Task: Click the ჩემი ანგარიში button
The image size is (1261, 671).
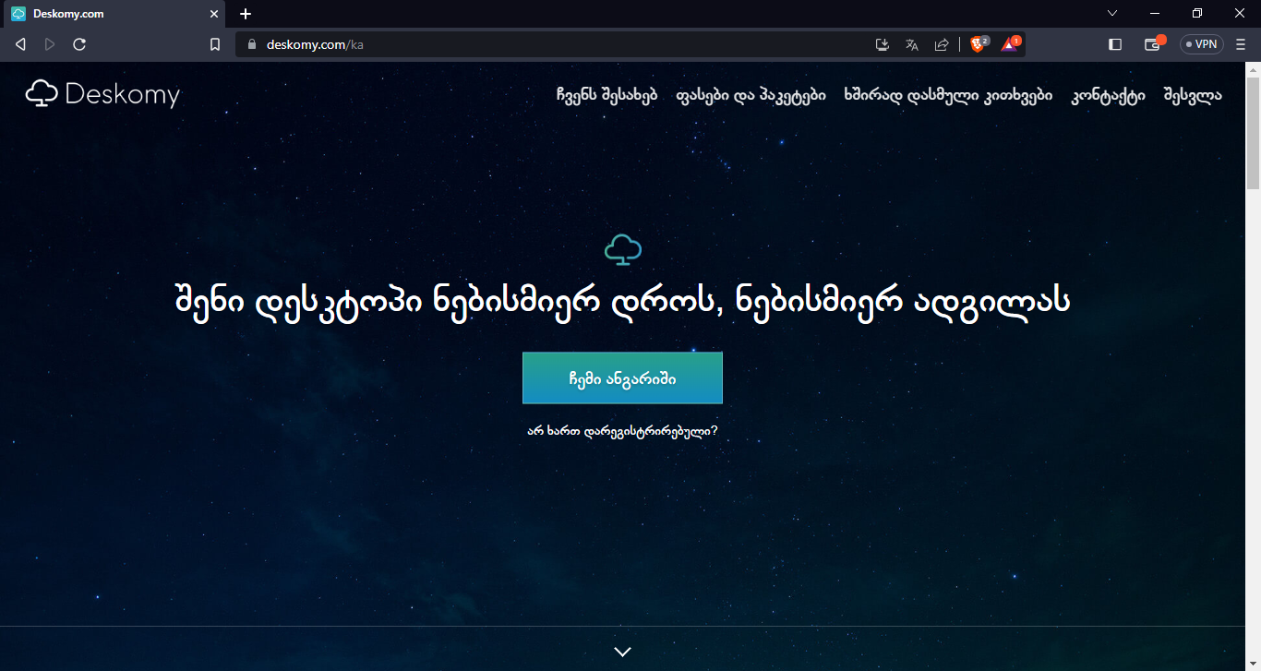Action: coord(622,377)
